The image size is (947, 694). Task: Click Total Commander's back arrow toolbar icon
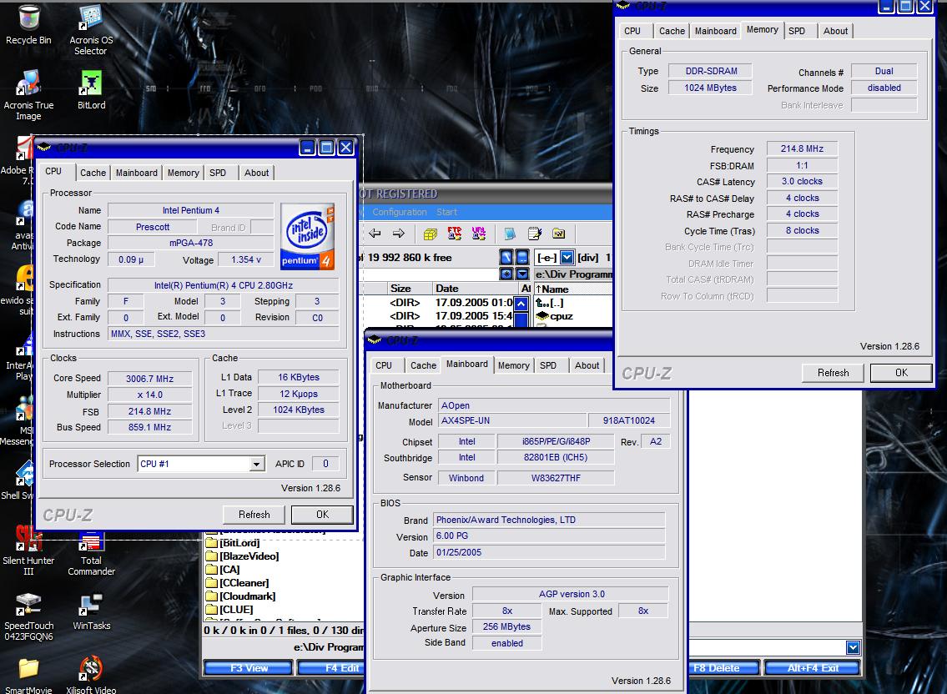(375, 234)
